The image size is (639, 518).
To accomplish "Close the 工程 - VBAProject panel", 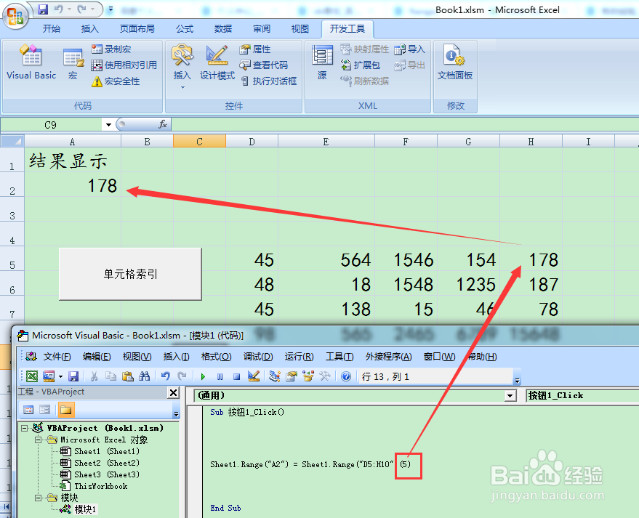I will (173, 392).
